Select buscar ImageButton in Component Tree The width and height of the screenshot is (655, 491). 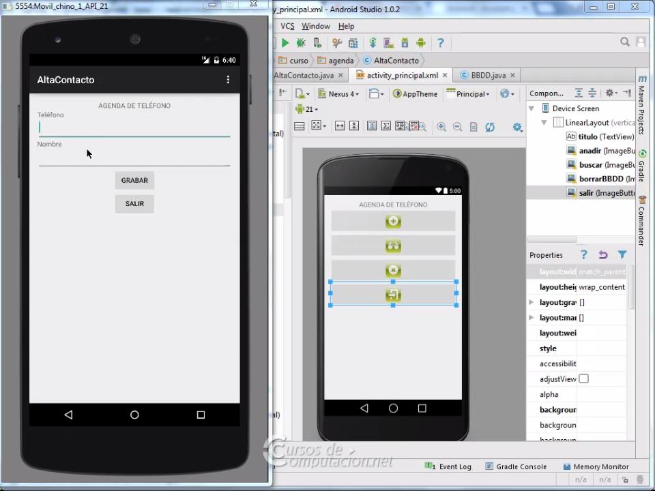click(600, 165)
